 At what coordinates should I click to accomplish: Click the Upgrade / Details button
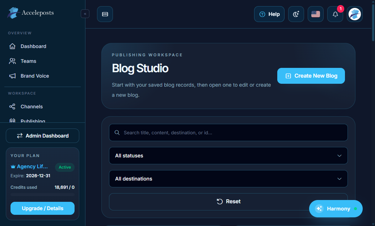pyautogui.click(x=43, y=208)
